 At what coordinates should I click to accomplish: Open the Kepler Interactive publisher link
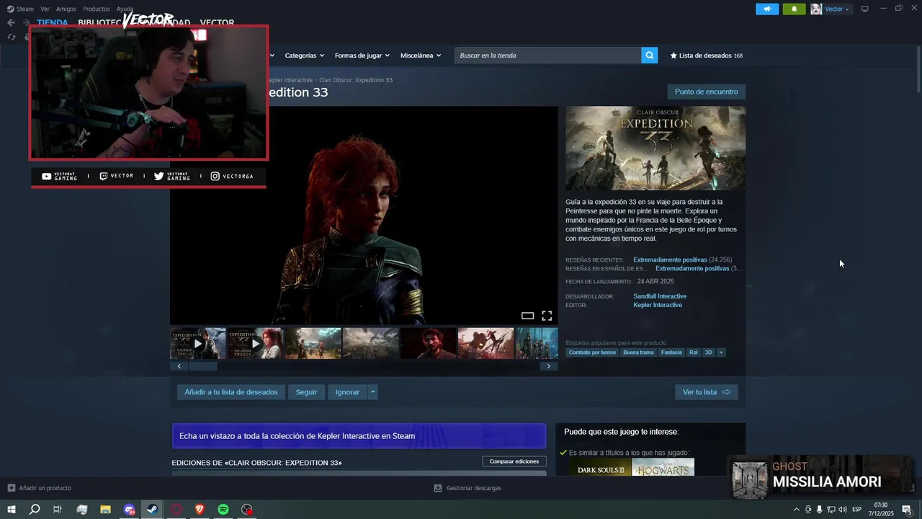point(658,305)
